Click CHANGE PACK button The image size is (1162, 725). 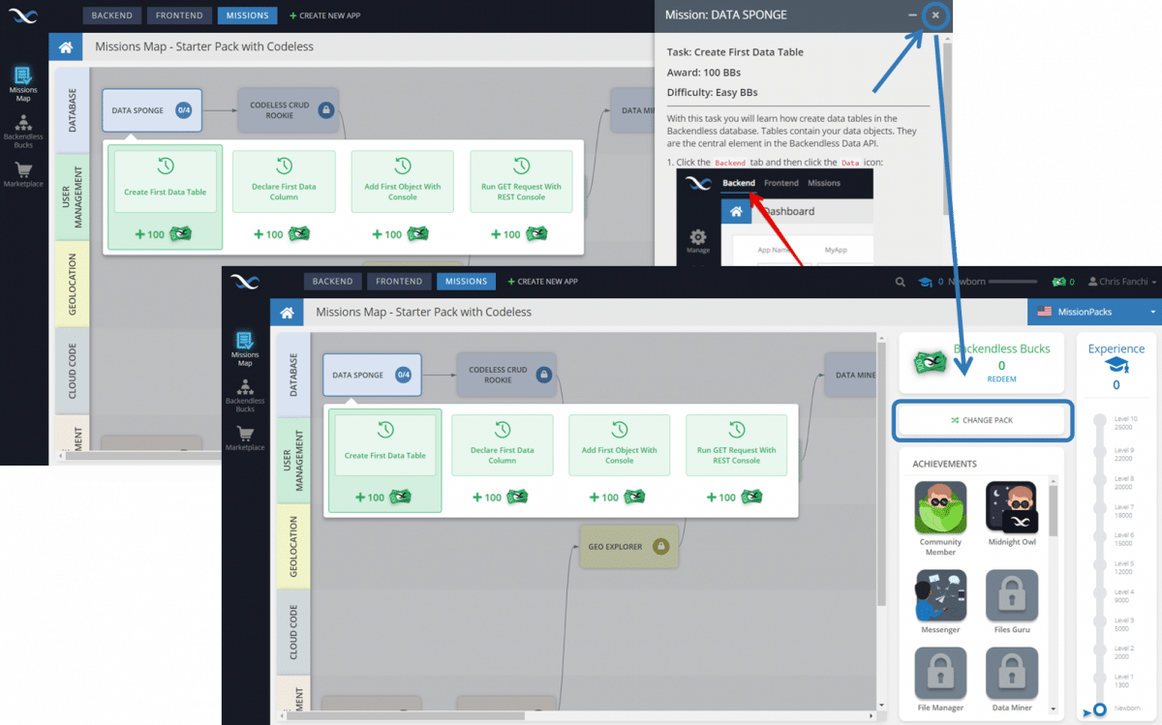click(983, 420)
